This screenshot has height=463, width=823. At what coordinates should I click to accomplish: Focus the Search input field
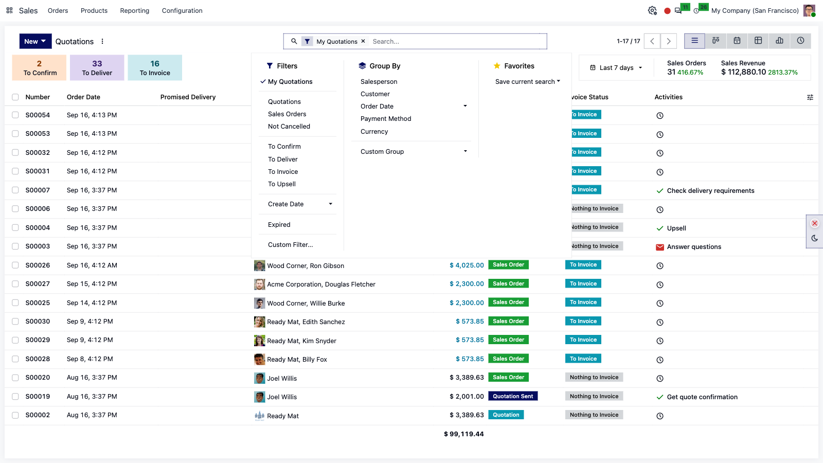click(457, 42)
